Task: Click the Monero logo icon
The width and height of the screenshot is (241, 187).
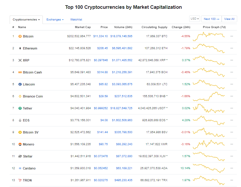Action: pyautogui.click(x=20, y=144)
